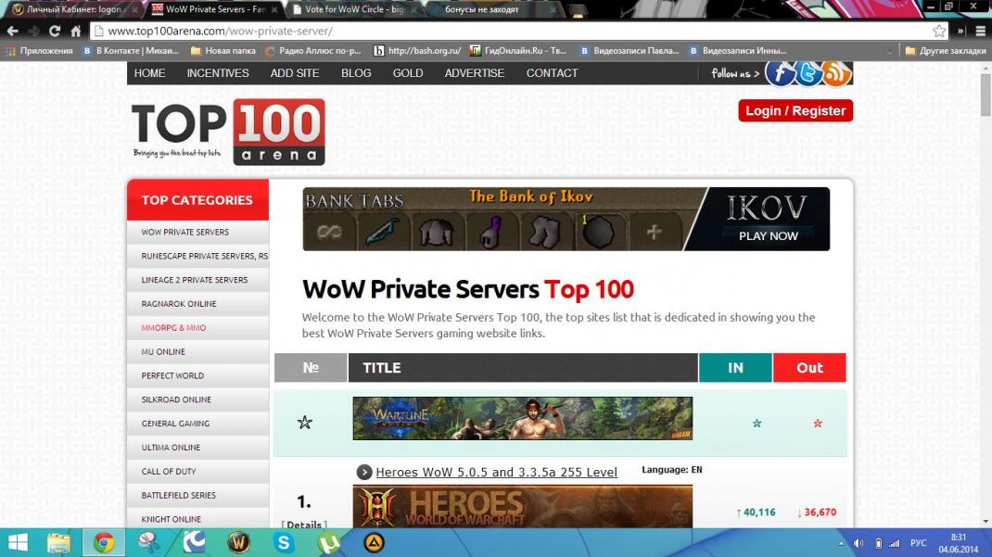The image size is (992, 557).
Task: Click the Chrome reload button
Action: 54,31
